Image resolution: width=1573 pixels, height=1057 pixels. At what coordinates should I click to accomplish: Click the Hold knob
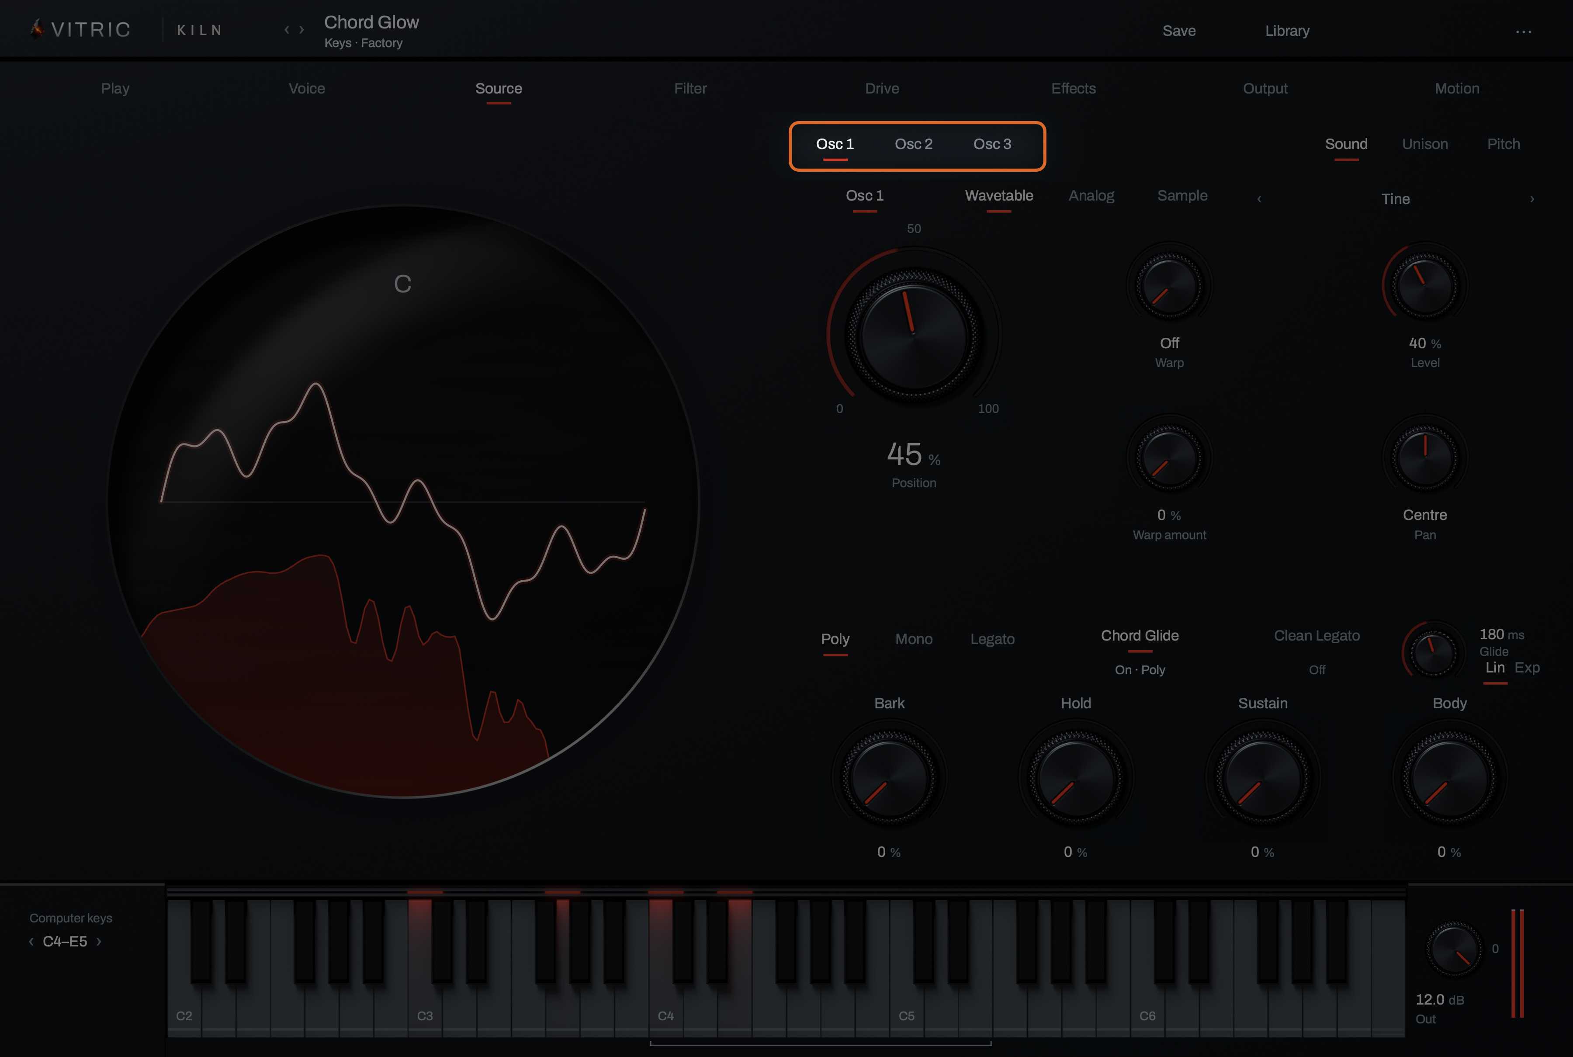[1076, 777]
